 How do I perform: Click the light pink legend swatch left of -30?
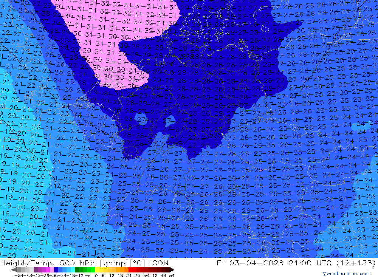[52, 269]
